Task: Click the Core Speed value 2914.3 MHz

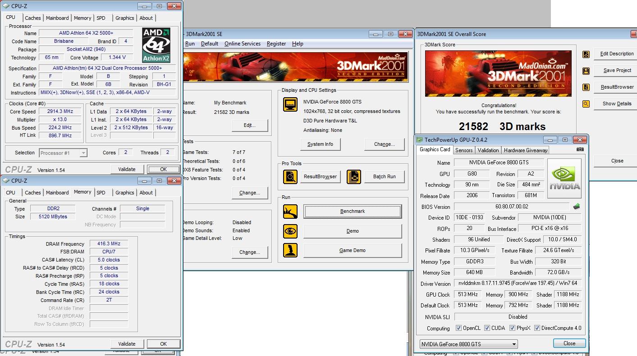Action: click(x=60, y=111)
